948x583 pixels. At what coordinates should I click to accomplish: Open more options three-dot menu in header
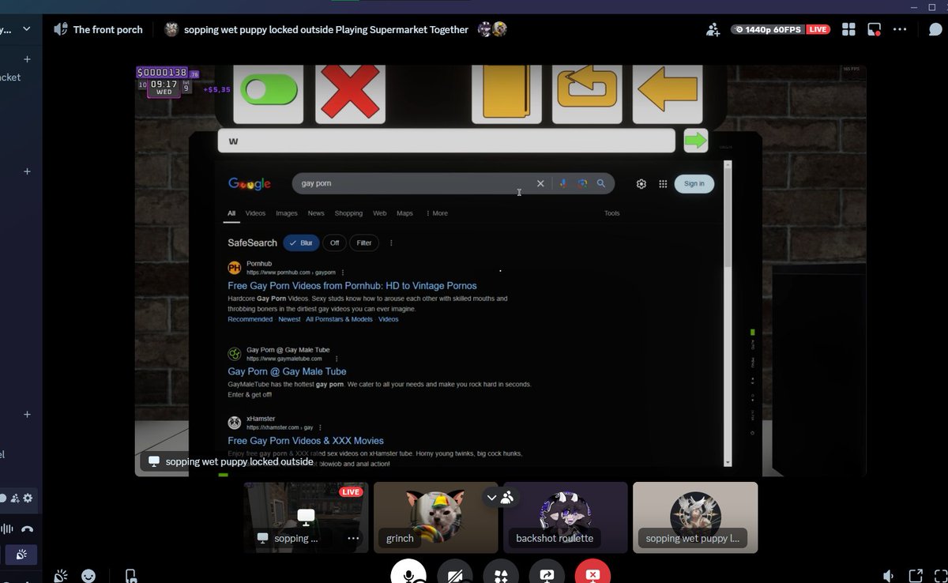pyautogui.click(x=900, y=29)
